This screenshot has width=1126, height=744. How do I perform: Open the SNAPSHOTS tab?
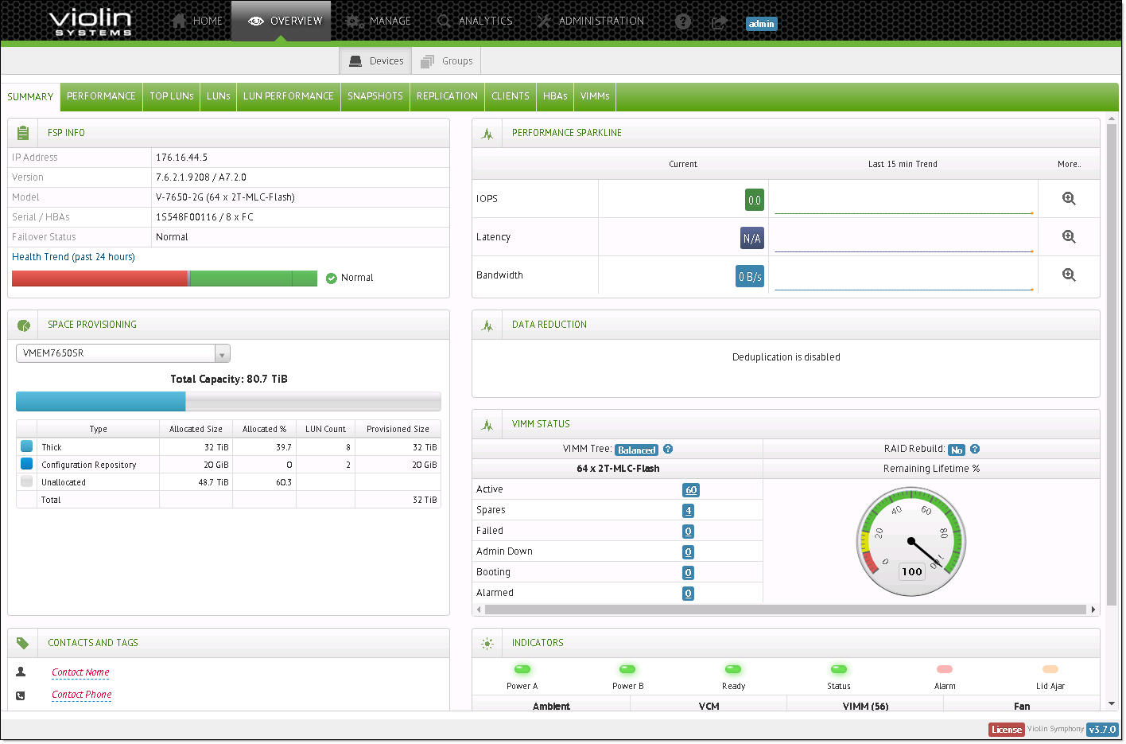point(375,96)
